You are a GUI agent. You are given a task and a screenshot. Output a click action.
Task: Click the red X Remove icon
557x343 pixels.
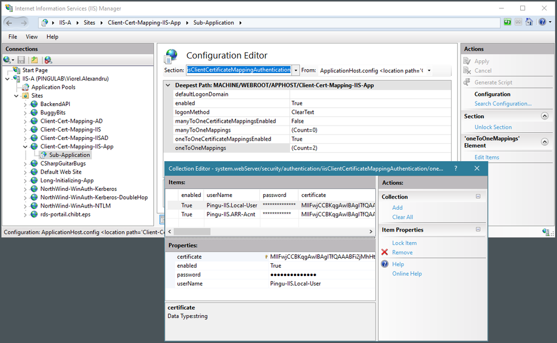click(x=385, y=252)
